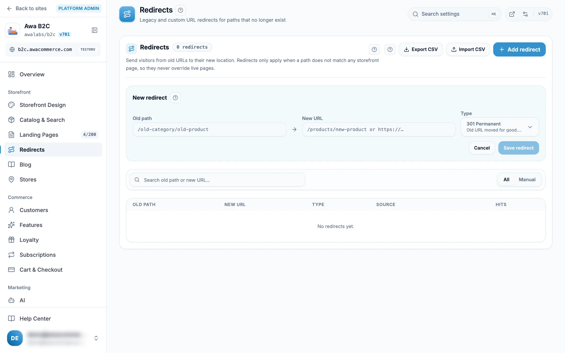Click the TYPE column header

[x=318, y=204]
